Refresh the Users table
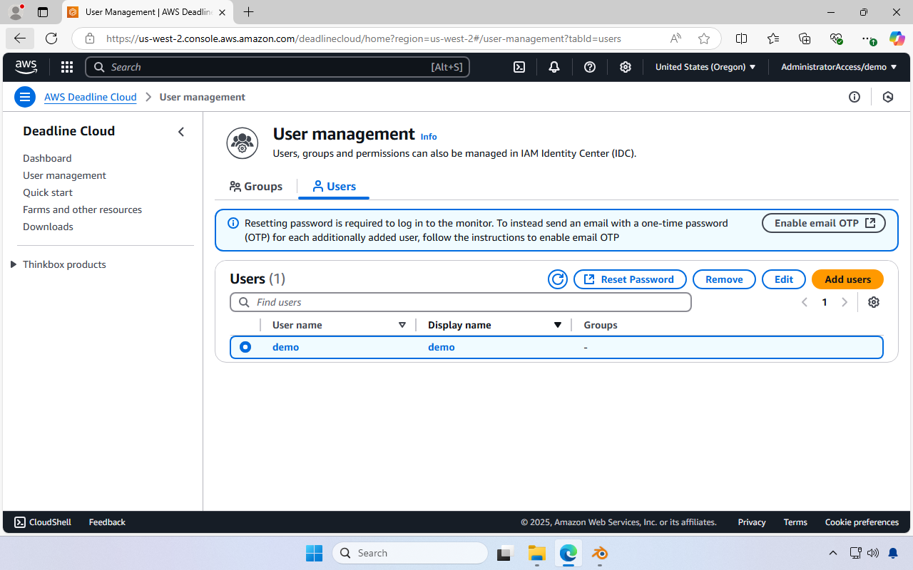The height and width of the screenshot is (570, 913). pos(558,279)
